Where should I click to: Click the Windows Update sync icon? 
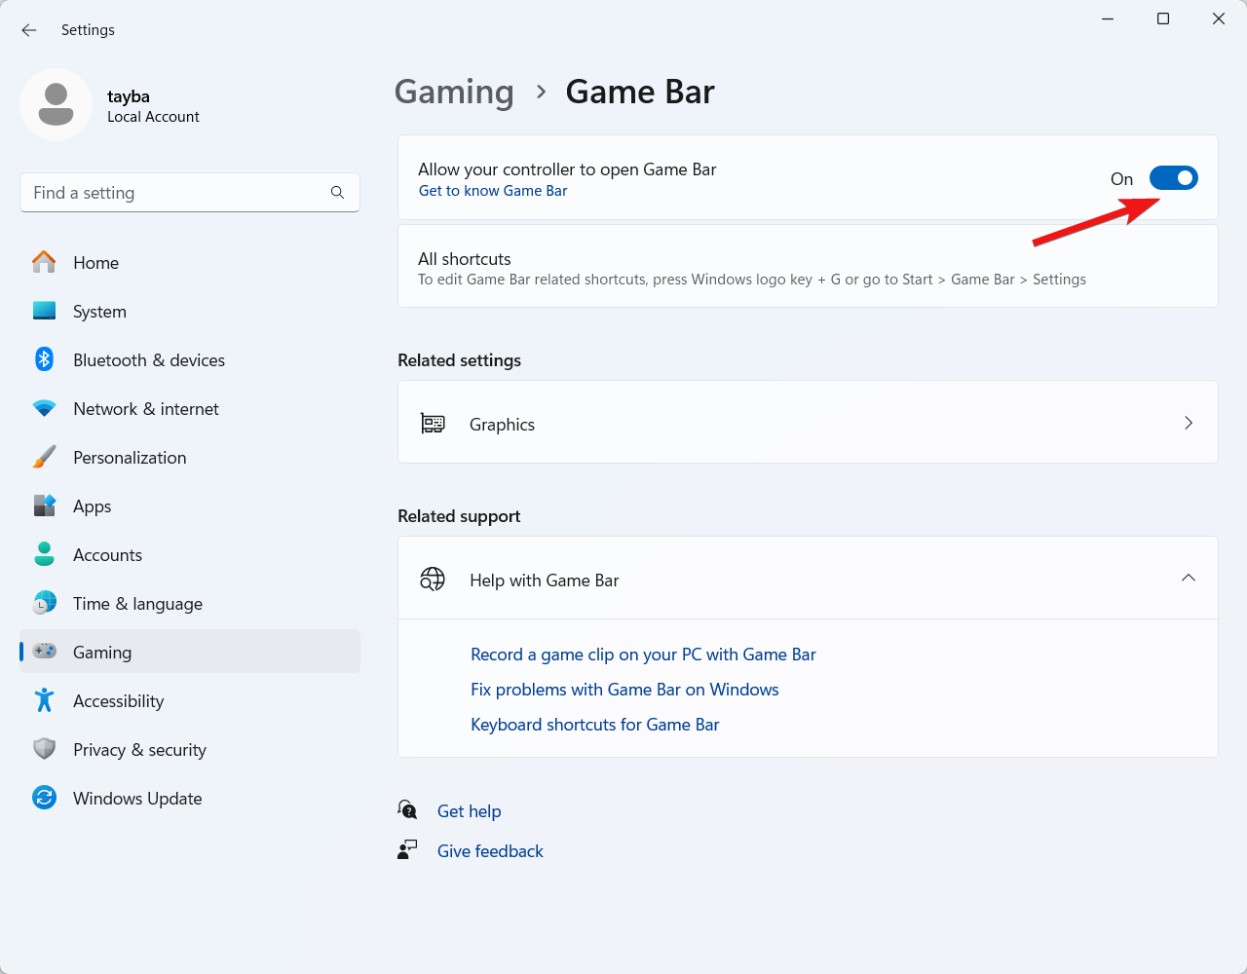click(x=44, y=798)
